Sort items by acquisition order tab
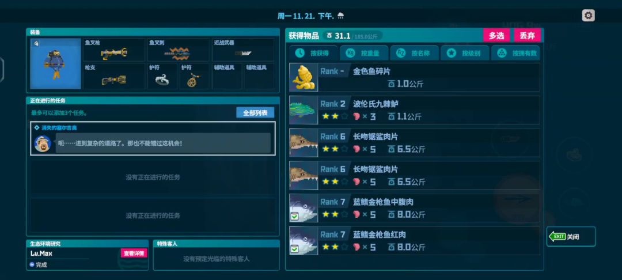 click(313, 53)
